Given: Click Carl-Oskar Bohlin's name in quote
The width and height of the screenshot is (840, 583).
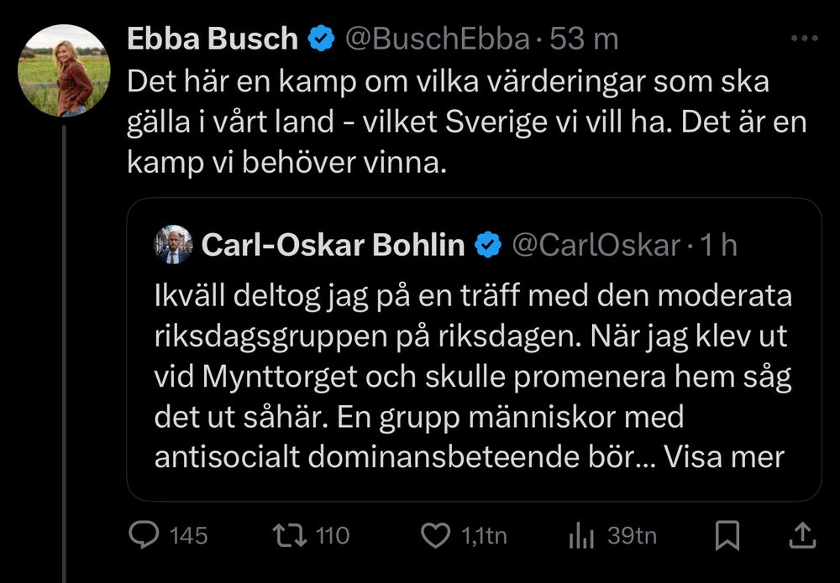Looking at the screenshot, I should point(333,245).
